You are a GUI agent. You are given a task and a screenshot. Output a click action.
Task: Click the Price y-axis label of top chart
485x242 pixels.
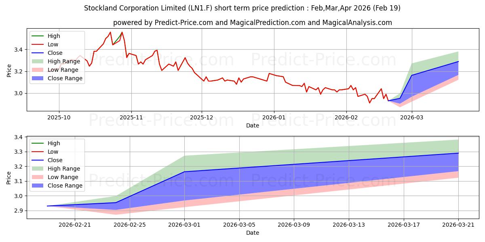pos(9,71)
